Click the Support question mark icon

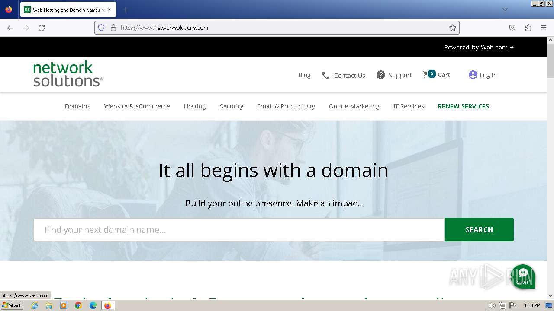[x=381, y=75]
